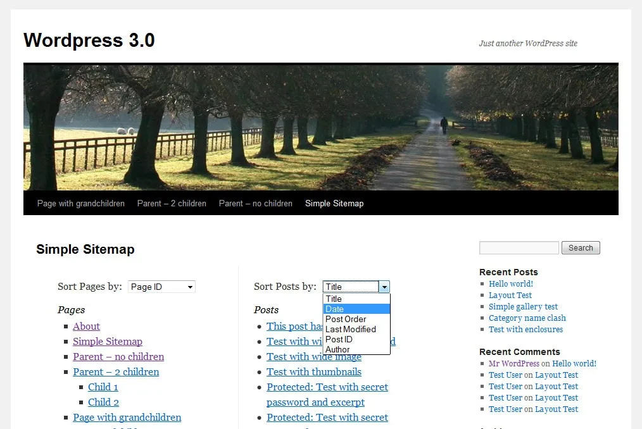Open the Child 1 page link
This screenshot has height=429, width=642.
coord(103,387)
